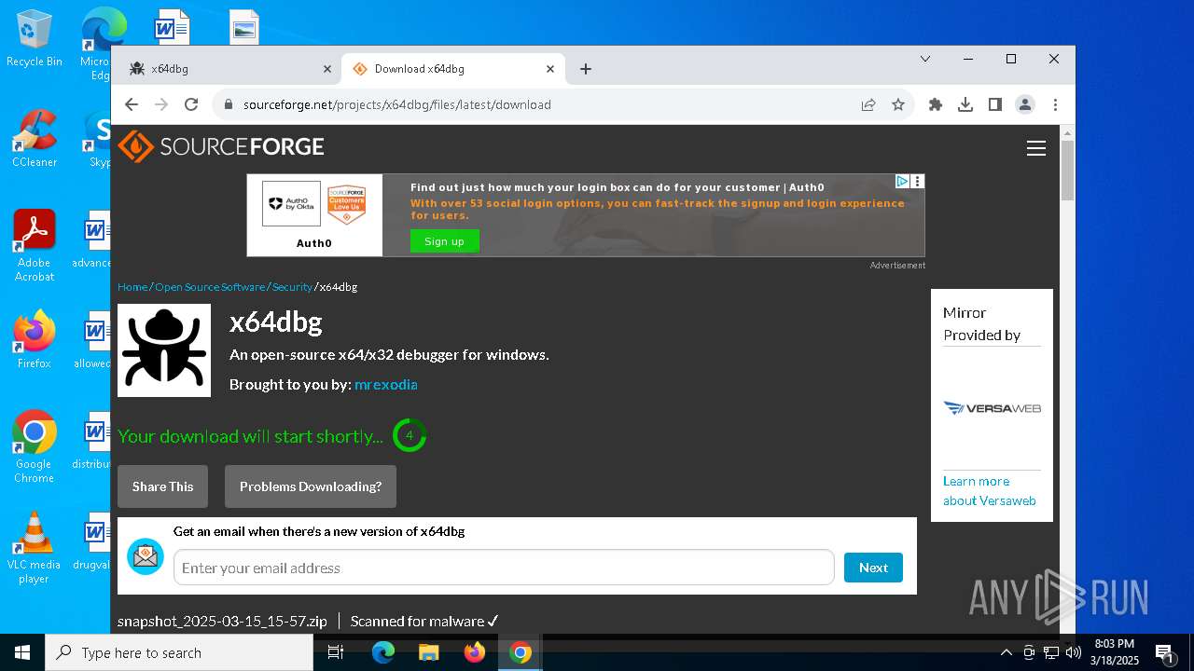Focus the email address input field
Viewport: 1194px width, 671px height.
[504, 568]
